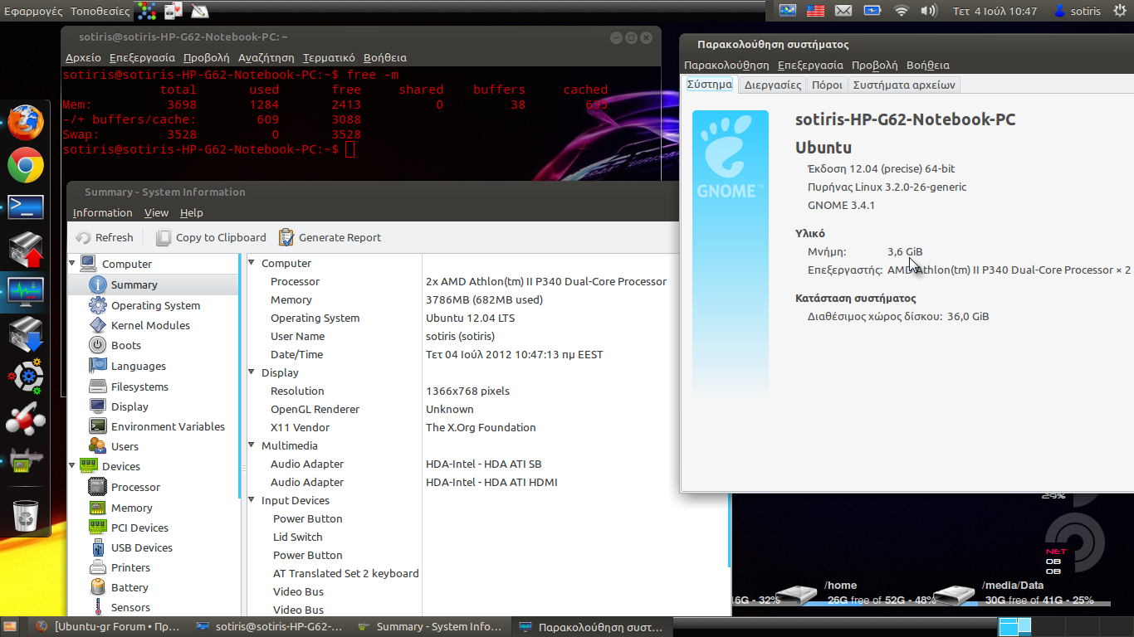Generate Report in System Information

click(330, 237)
